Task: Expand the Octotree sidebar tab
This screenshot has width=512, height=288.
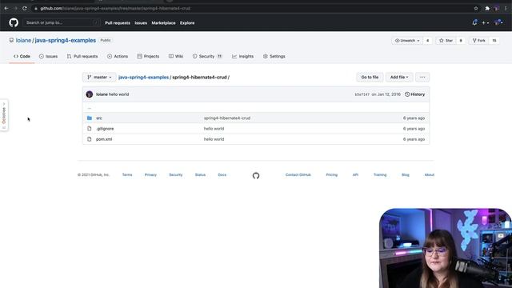Action: coord(4,115)
